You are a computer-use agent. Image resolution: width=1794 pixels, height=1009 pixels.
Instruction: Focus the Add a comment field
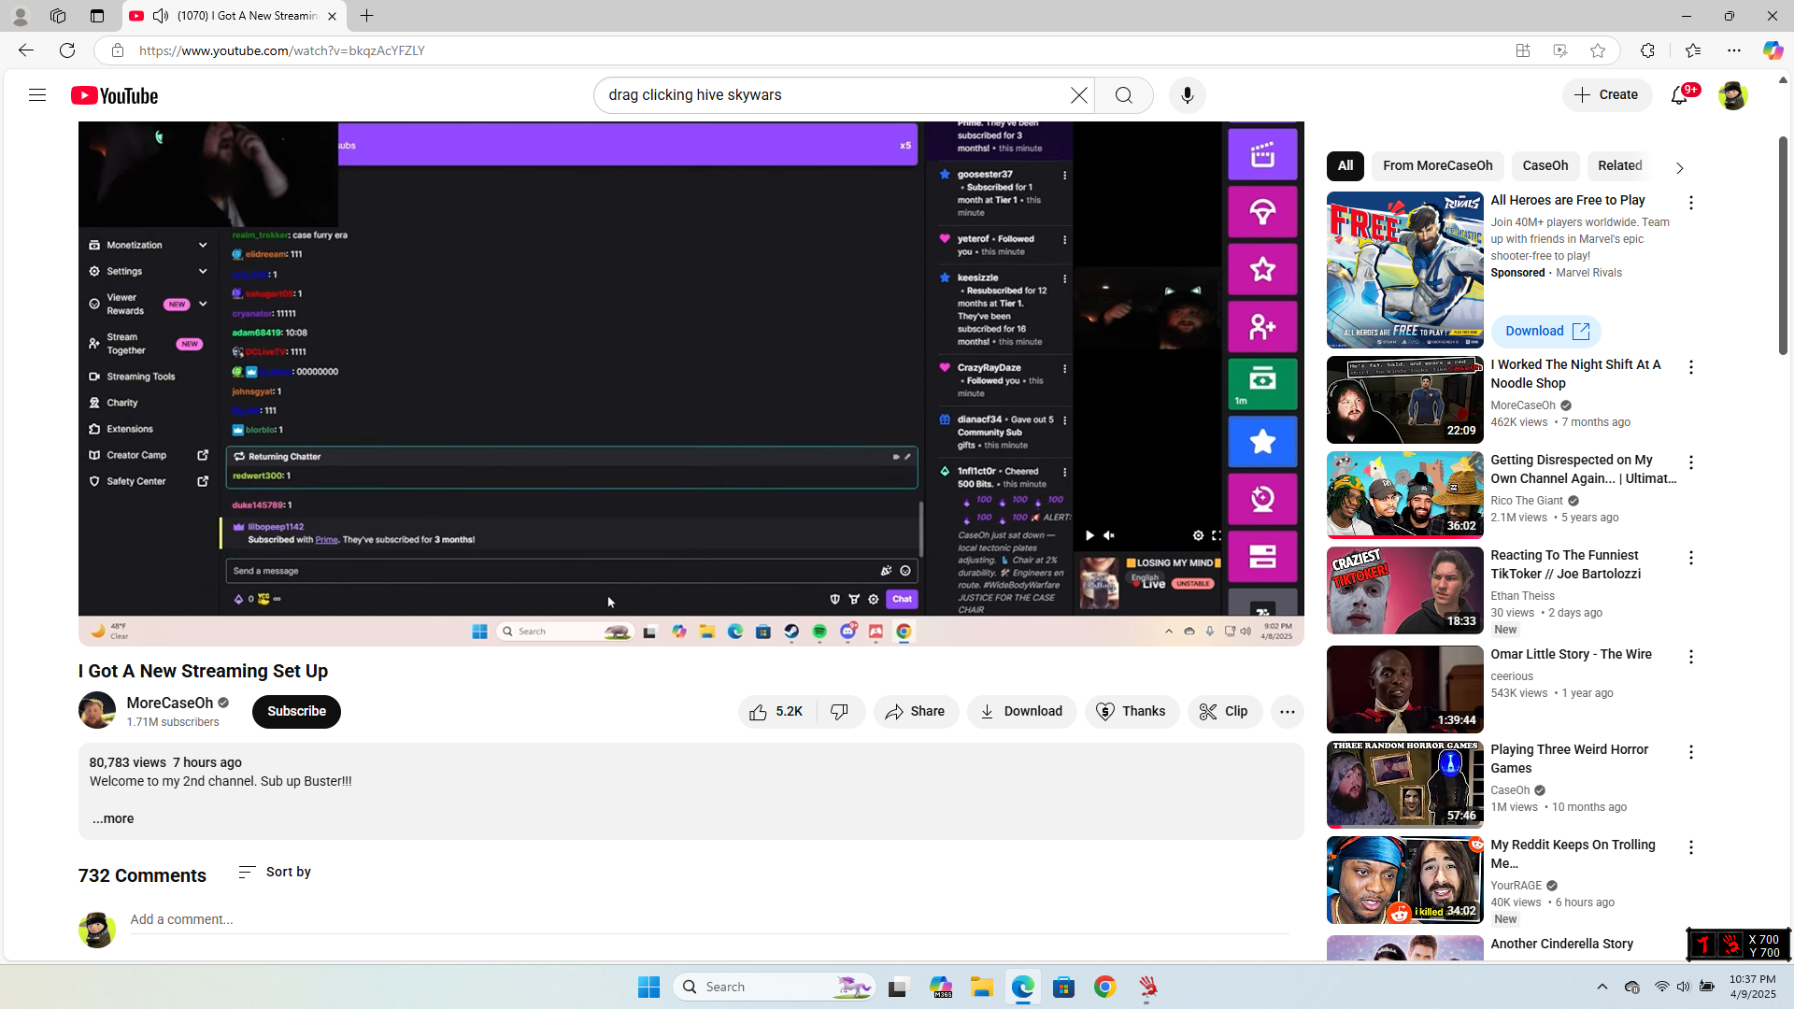coord(709,920)
